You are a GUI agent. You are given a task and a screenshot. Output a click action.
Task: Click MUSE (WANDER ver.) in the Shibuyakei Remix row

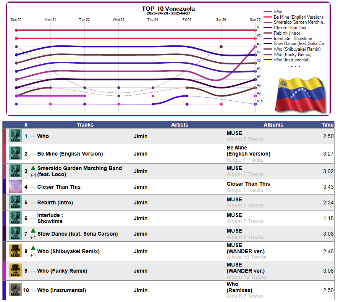(x=246, y=248)
